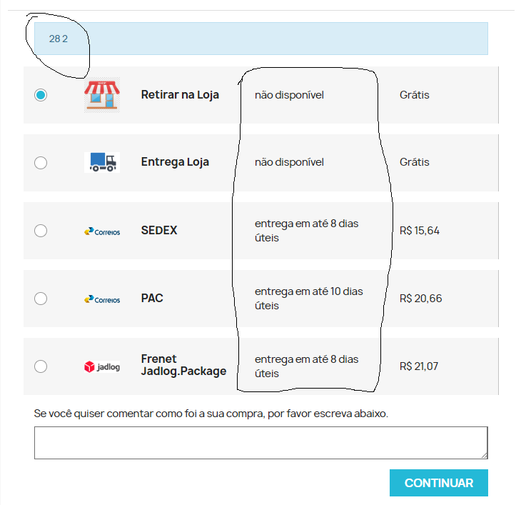The height and width of the screenshot is (505, 521).
Task: Click the Frenet Jadlog.Package label
Action: [183, 365]
